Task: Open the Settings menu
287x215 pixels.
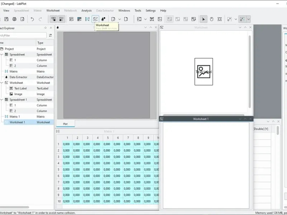Action: tap(151, 11)
